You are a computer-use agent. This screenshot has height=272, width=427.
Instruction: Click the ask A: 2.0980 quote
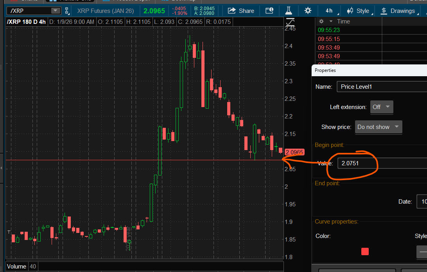(x=204, y=13)
